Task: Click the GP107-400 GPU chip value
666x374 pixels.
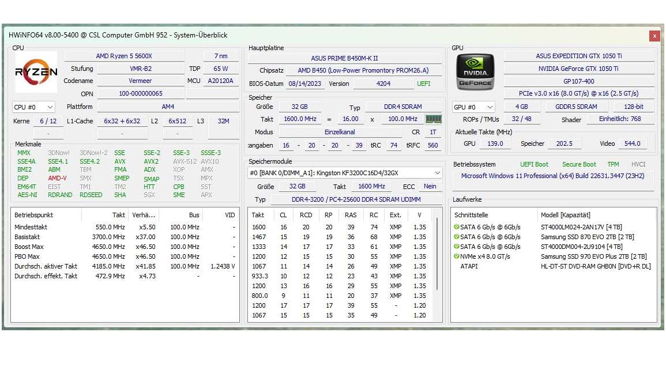Action: pyautogui.click(x=579, y=81)
